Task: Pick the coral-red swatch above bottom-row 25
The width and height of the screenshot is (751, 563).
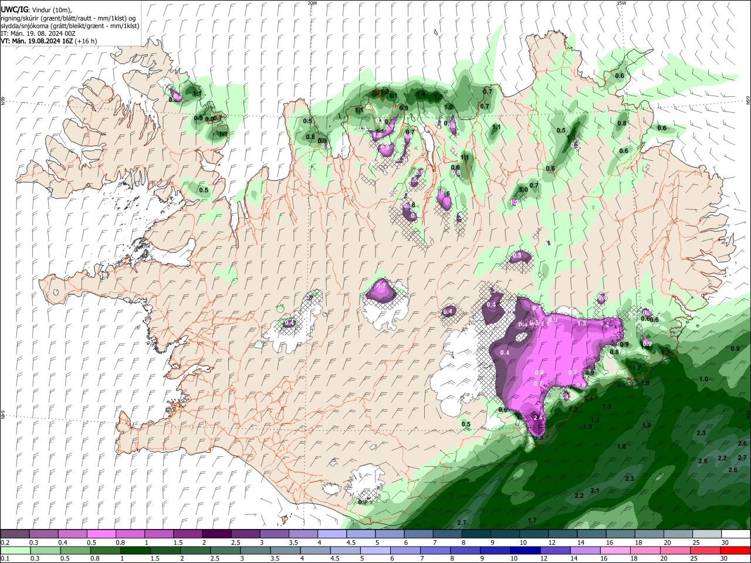Action: pos(705,550)
